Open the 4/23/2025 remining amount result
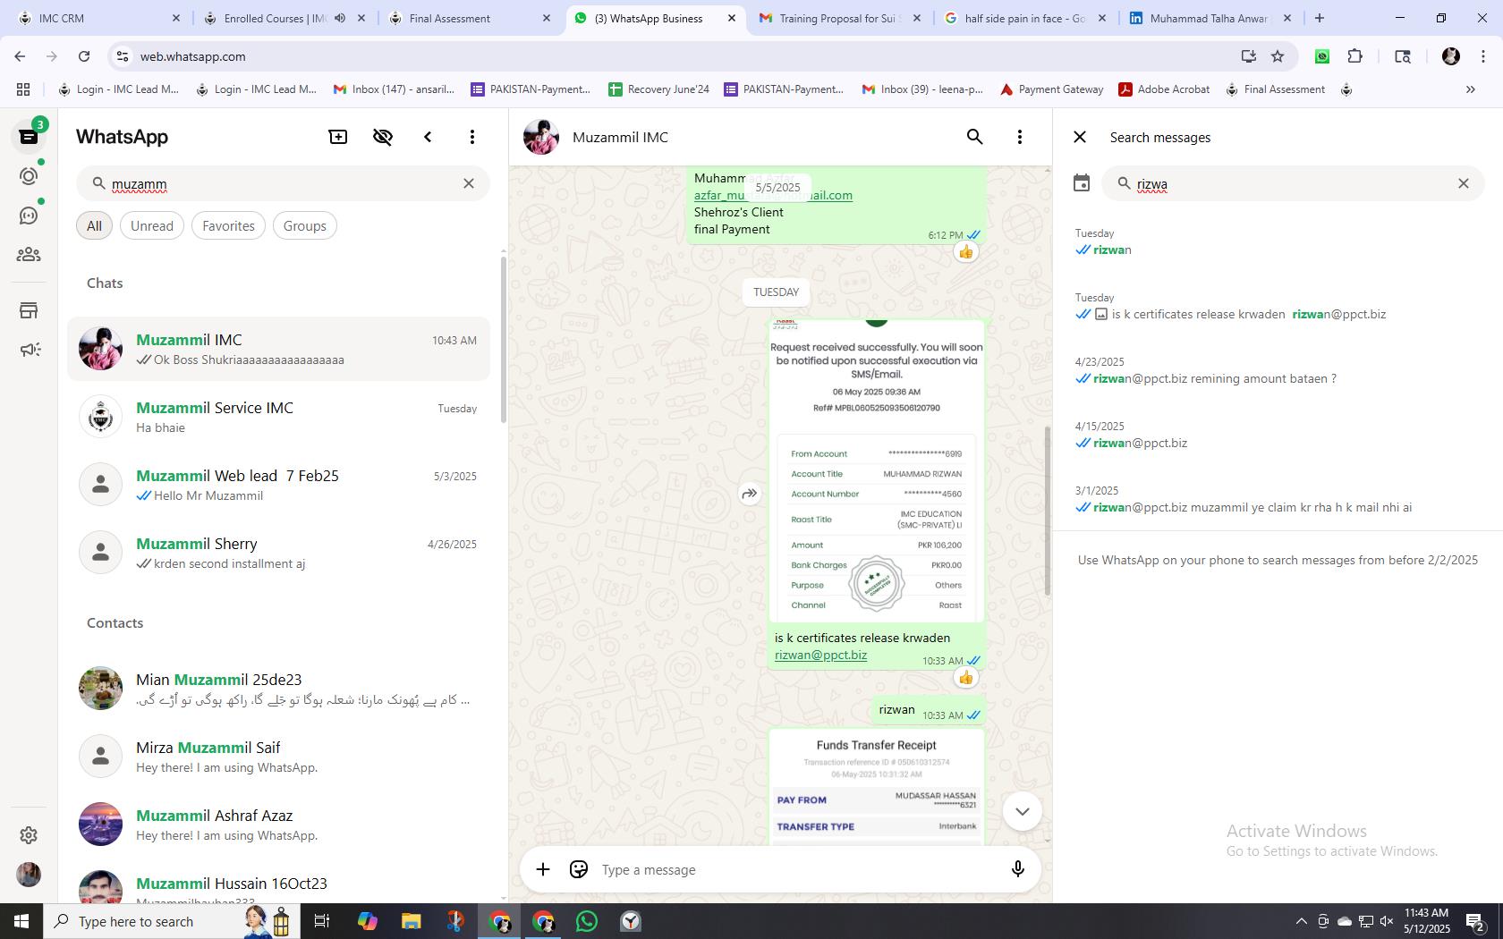1503x939 pixels. [x=1278, y=370]
